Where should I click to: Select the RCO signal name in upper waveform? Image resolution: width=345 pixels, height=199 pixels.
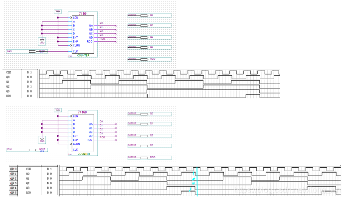coord(8,96)
